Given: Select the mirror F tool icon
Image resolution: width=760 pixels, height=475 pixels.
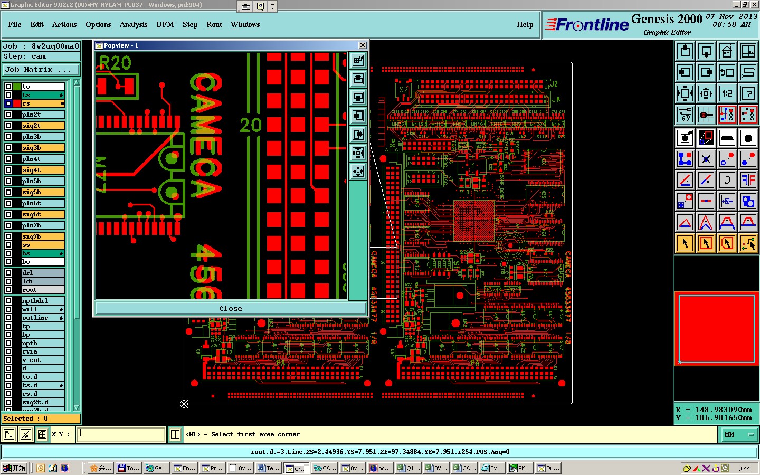Looking at the screenshot, I should pos(748,180).
